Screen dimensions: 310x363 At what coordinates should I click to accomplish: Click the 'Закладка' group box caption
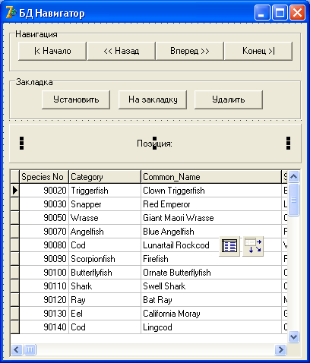pyautogui.click(x=34, y=82)
